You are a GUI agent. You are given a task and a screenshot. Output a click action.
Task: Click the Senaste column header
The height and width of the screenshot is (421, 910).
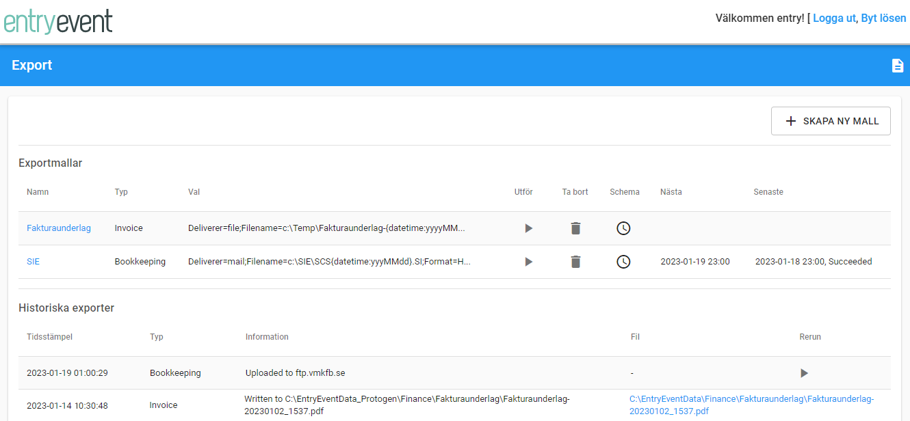click(768, 192)
